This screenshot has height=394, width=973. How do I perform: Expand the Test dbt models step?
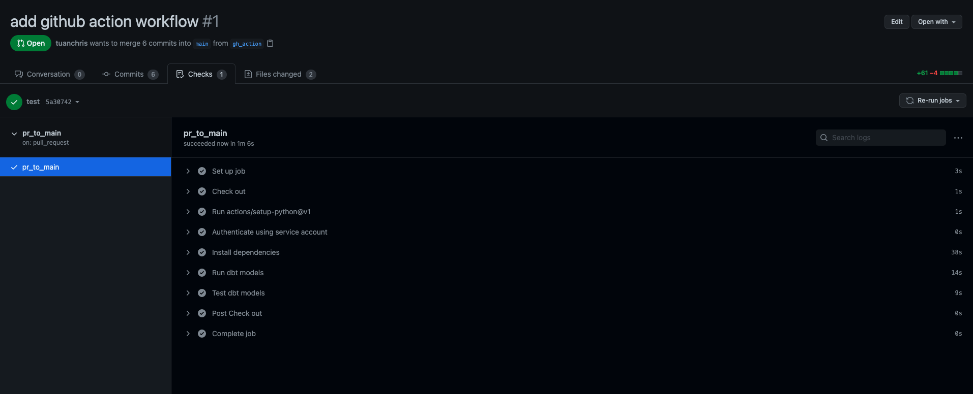click(188, 293)
